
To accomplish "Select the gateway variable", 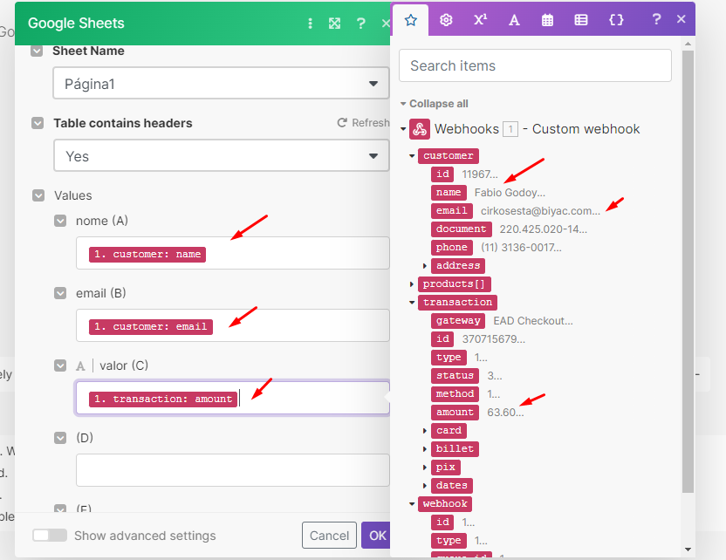I will click(x=458, y=321).
